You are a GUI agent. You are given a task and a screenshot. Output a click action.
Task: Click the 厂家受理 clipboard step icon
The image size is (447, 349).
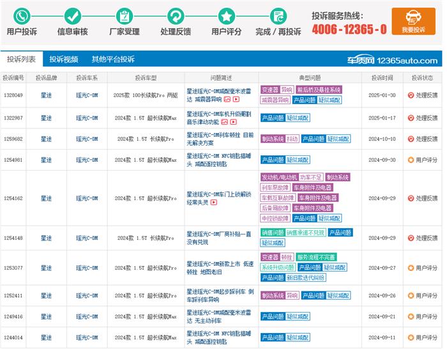click(125, 16)
